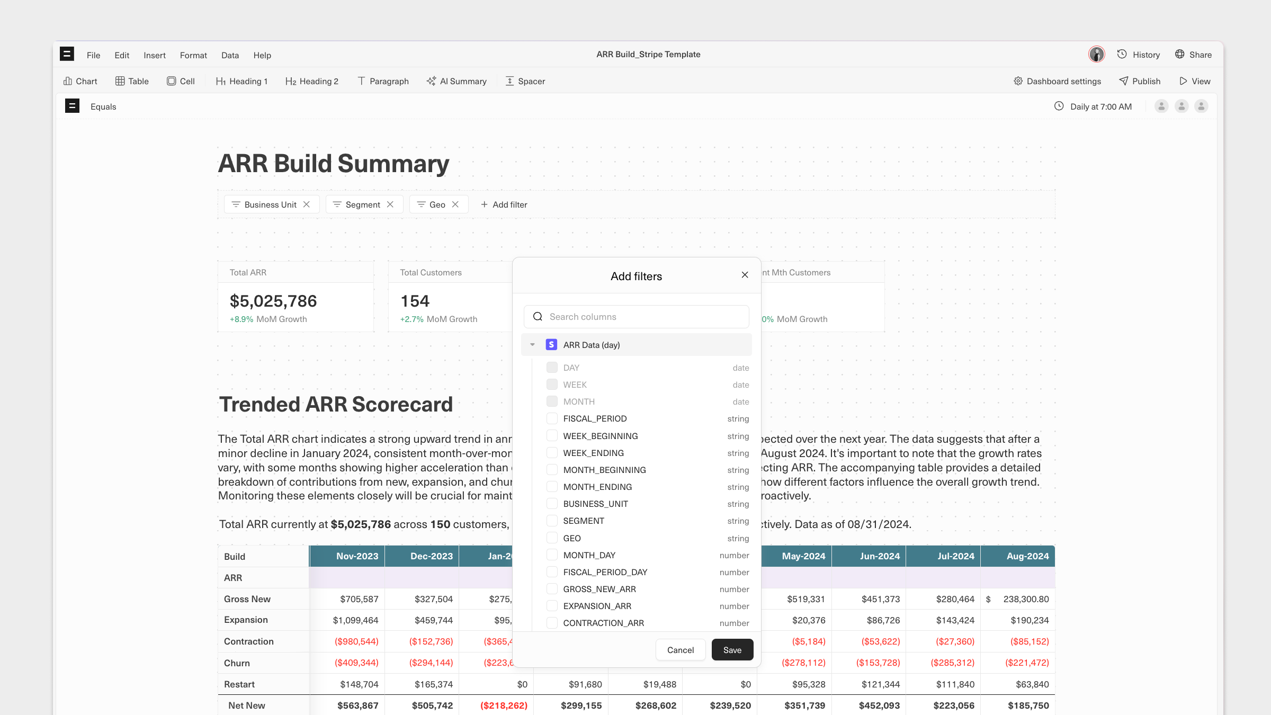Remove the Business Unit filter
Screen dimensions: 1271x715
(307, 204)
